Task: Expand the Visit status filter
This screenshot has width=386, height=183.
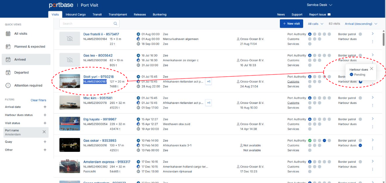Action: (45, 123)
